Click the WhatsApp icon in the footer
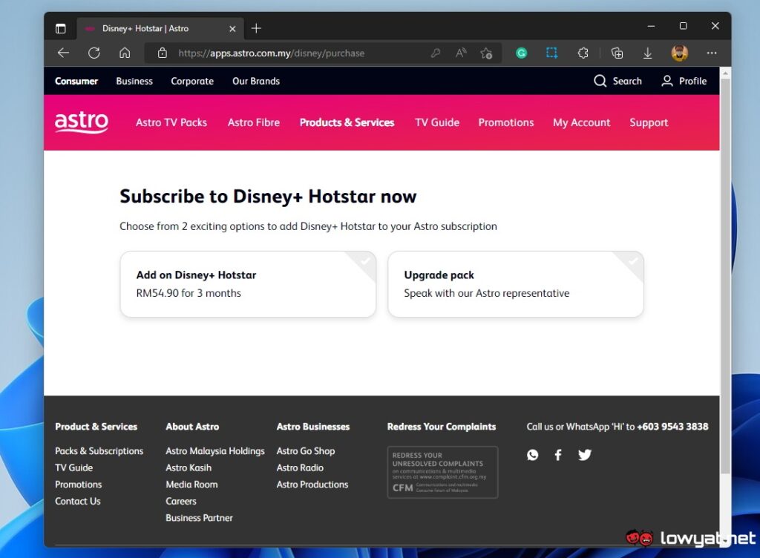 coord(533,455)
